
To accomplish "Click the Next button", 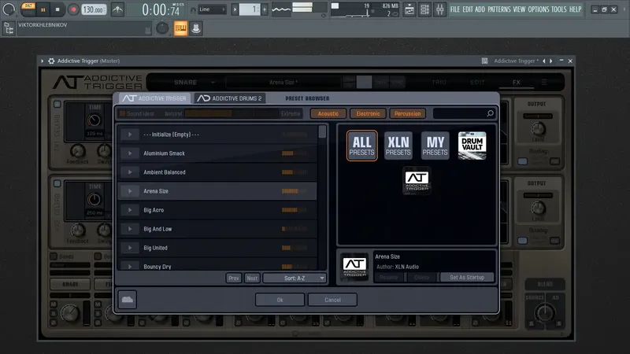I will (252, 278).
